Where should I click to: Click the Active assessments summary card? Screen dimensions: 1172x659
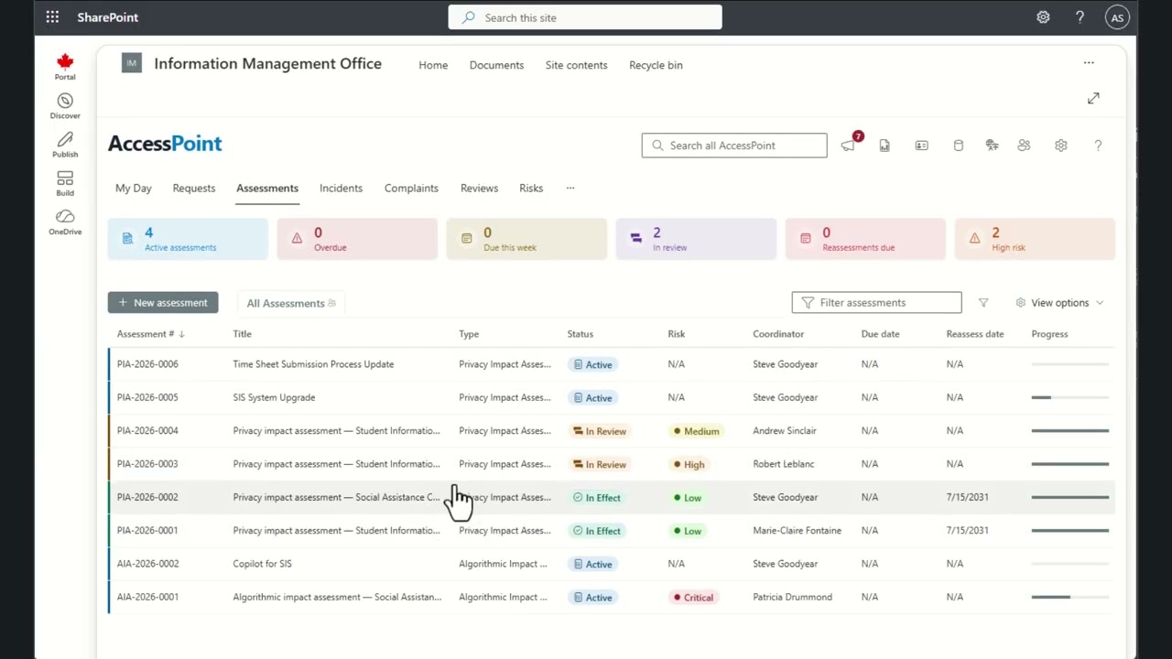tap(188, 239)
